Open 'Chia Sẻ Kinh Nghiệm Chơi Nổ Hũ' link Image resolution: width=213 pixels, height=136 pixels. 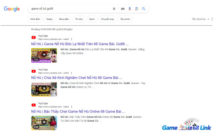(x=77, y=78)
